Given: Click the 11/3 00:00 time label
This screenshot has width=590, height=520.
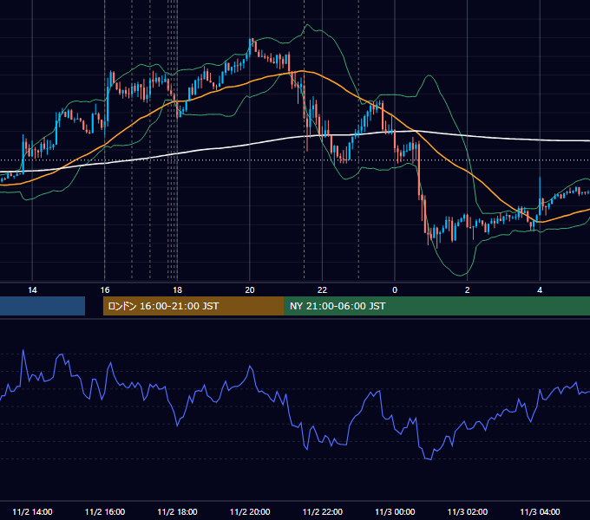Looking at the screenshot, I should coord(395,511).
